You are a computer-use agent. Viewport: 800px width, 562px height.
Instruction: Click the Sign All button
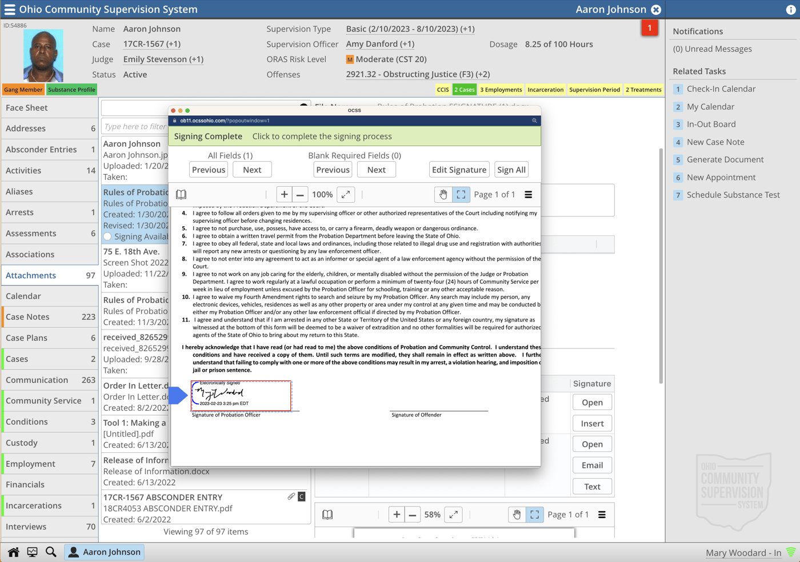coord(511,170)
